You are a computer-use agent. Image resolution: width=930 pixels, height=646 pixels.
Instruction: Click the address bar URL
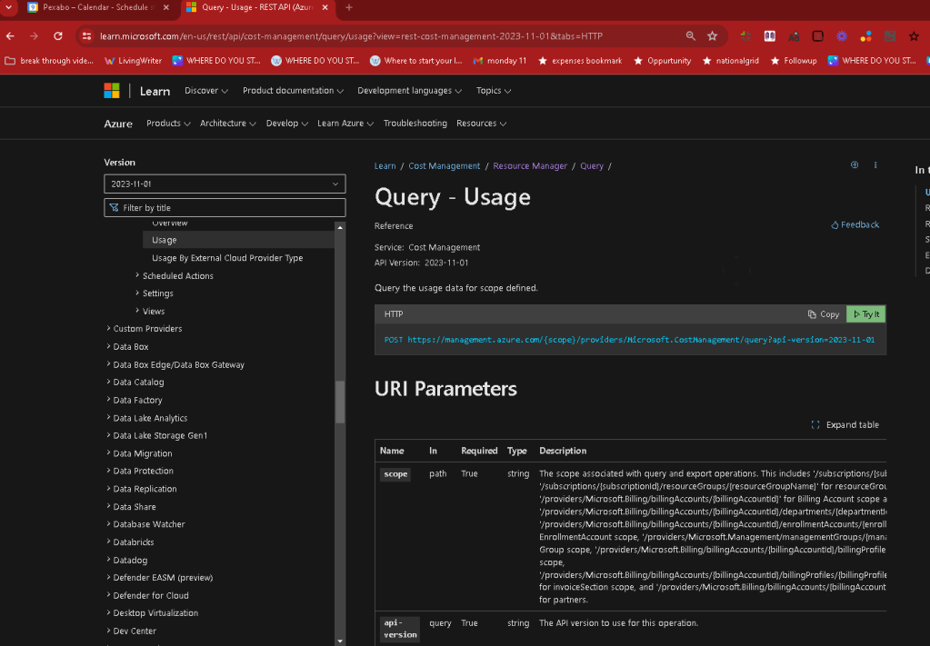[351, 36]
